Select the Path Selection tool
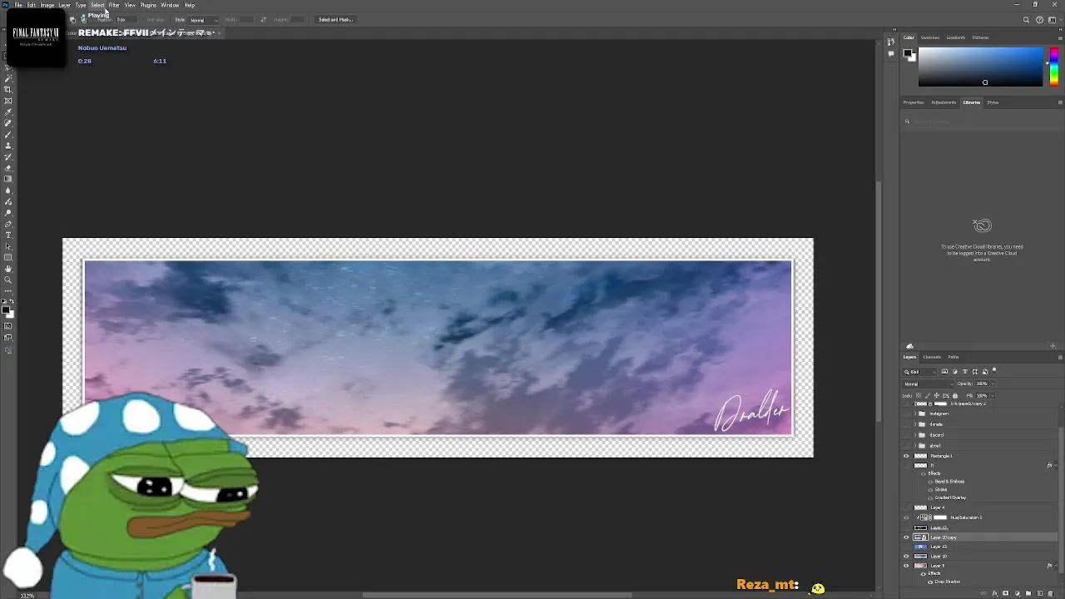This screenshot has width=1065, height=599. (x=8, y=246)
